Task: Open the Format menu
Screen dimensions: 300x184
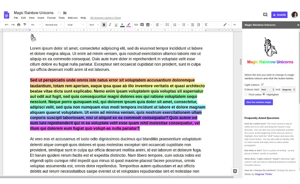Action: 51,18
